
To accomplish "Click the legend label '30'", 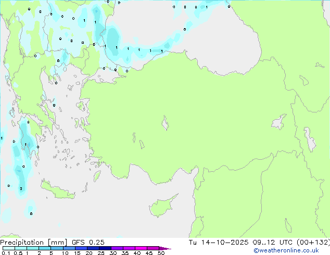I will pos(113,253).
